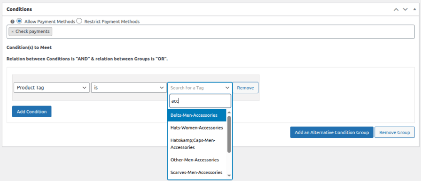
Task: Remove the Check payments tag
Action: [12, 31]
